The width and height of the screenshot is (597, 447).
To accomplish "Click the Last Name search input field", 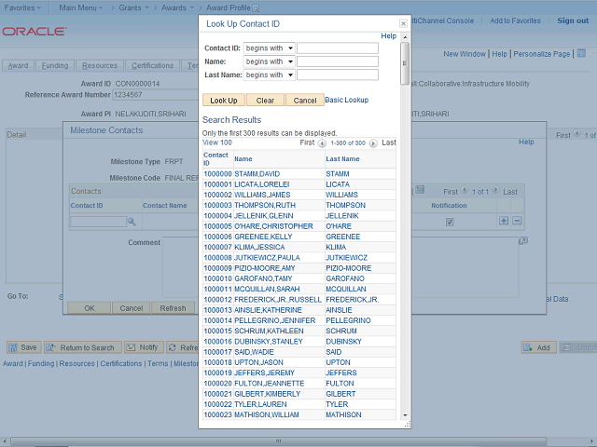I will [337, 74].
